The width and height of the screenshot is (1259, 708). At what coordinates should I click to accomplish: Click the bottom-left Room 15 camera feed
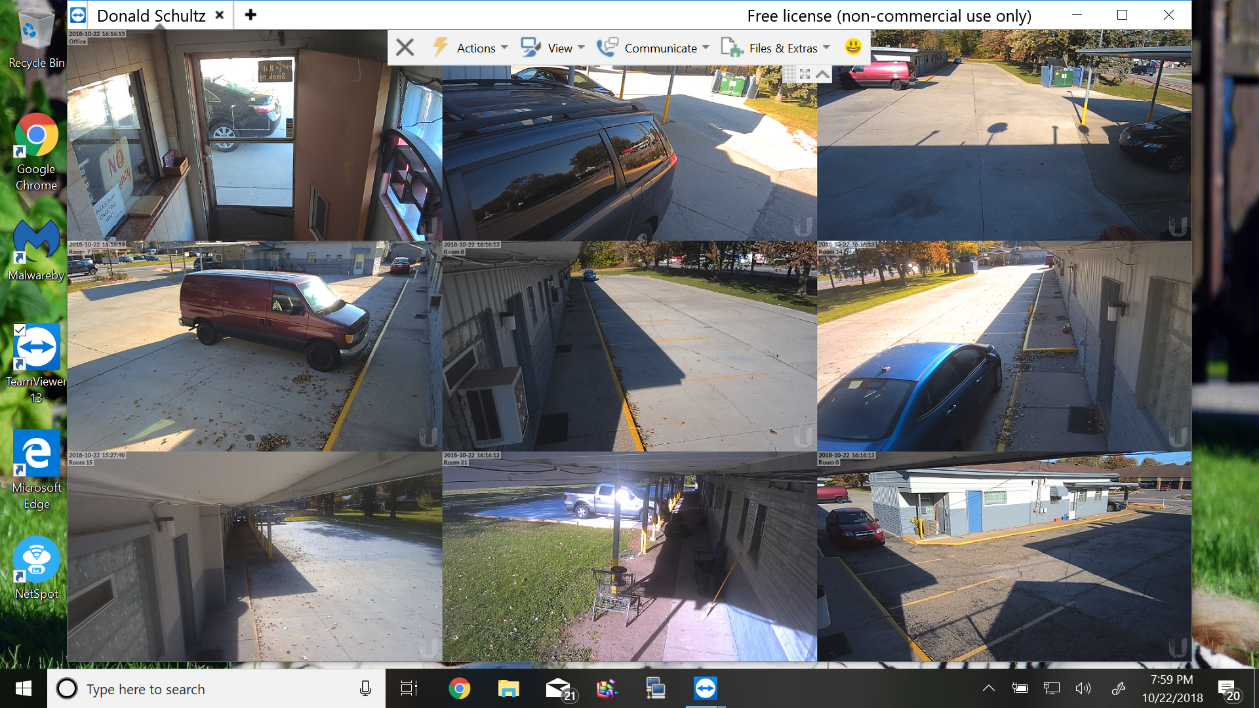click(x=254, y=558)
